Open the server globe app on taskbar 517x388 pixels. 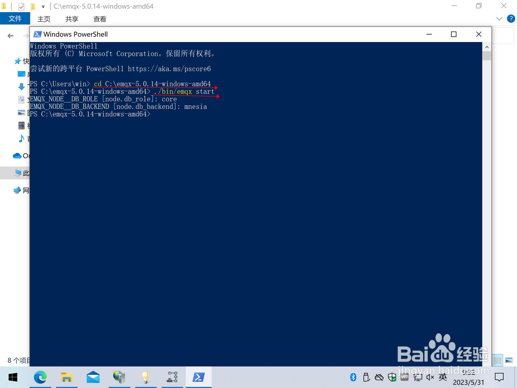(x=119, y=377)
